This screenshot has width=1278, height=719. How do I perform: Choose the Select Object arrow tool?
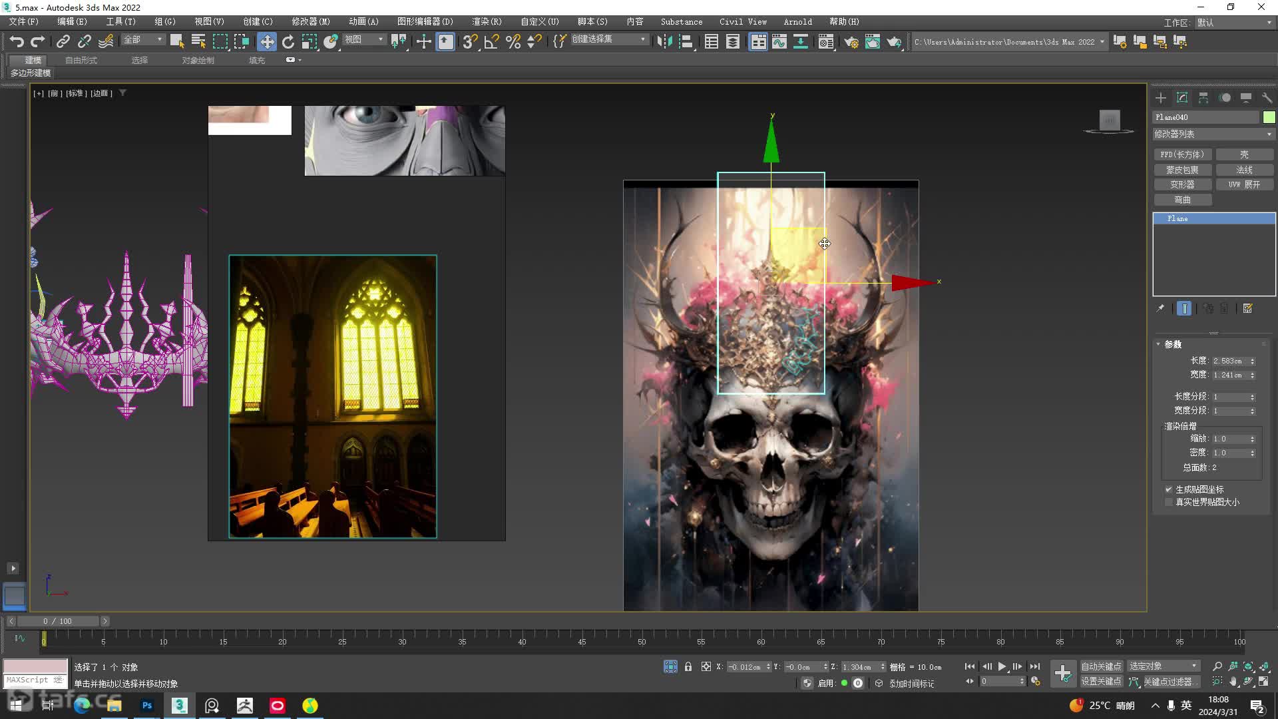[176, 41]
